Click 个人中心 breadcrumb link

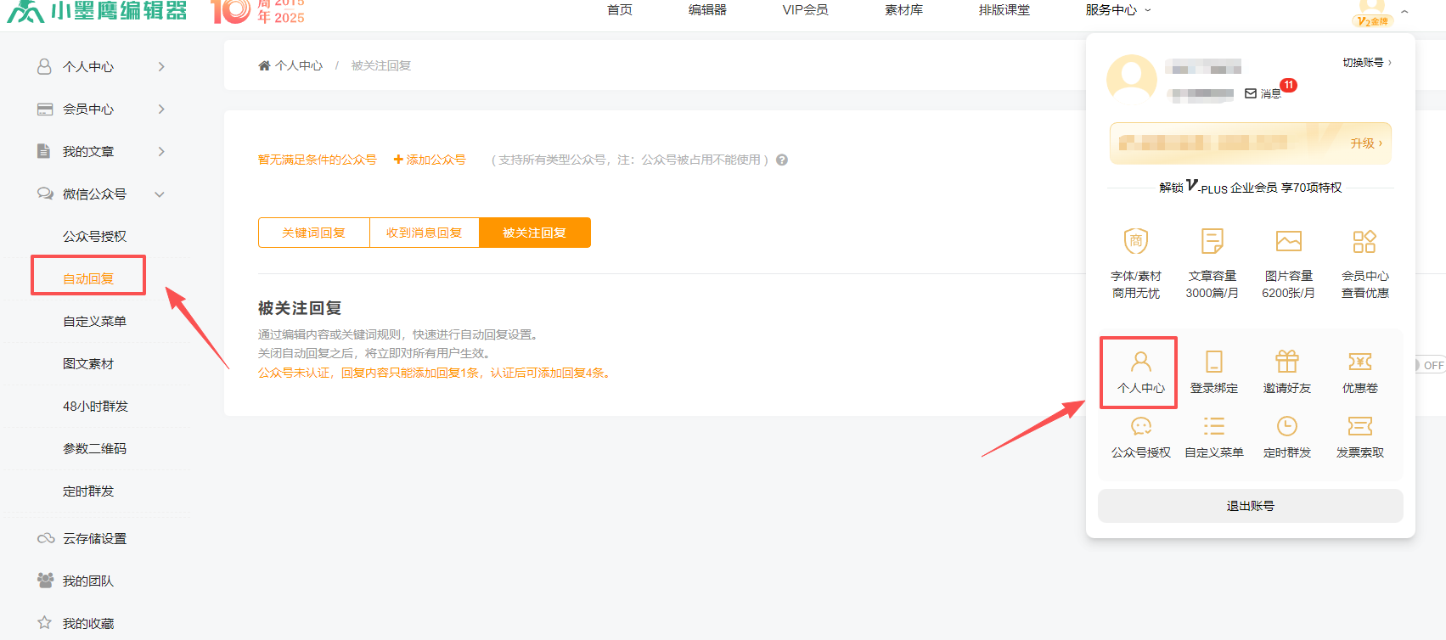pos(299,65)
